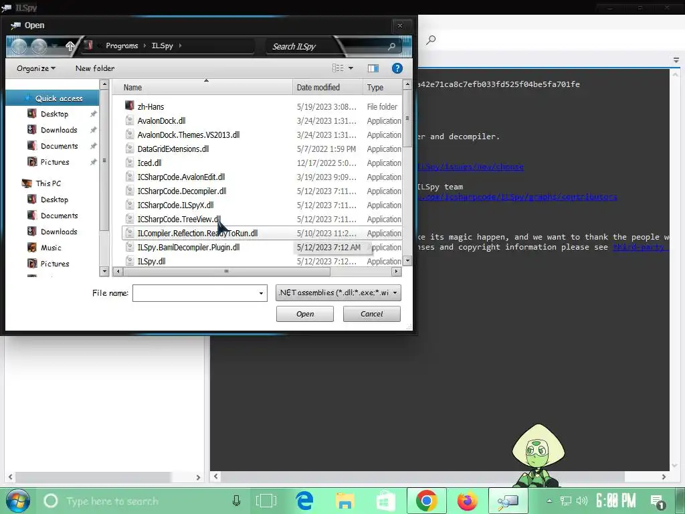Open the notification center icon
Image resolution: width=685 pixels, height=514 pixels.
click(657, 501)
